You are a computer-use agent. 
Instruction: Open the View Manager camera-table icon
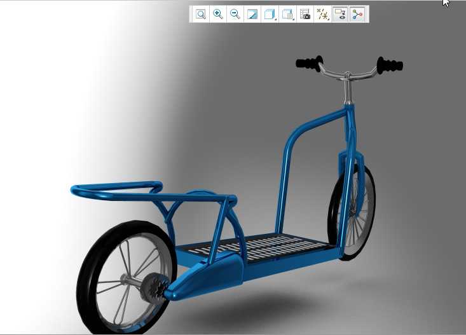pos(305,14)
